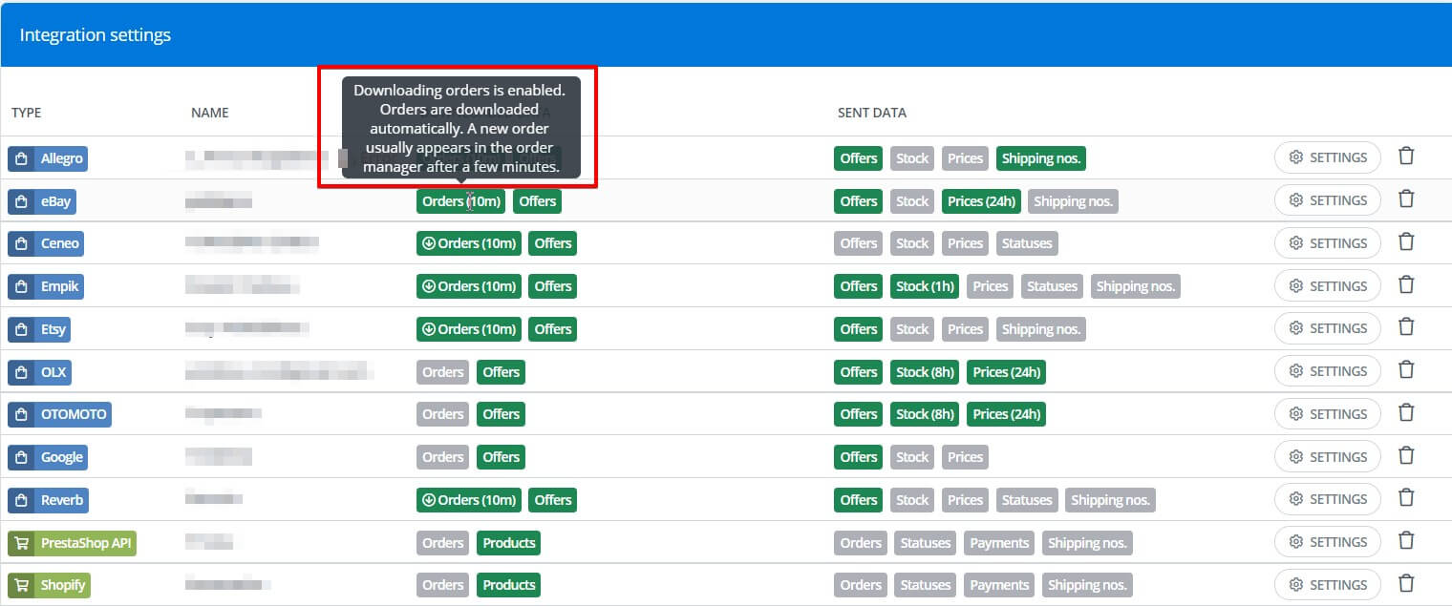1452x606 pixels.
Task: Click the Google type badge
Action: [x=48, y=457]
